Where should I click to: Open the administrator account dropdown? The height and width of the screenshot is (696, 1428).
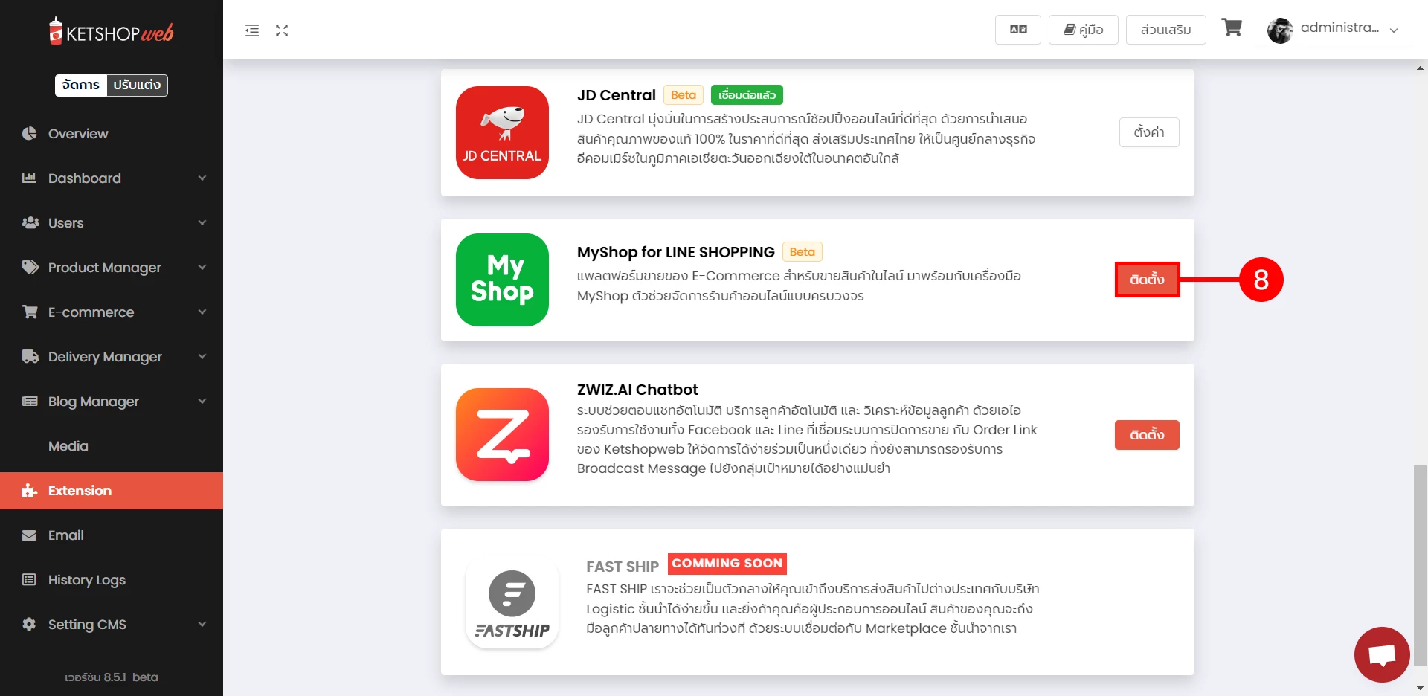[x=1334, y=30]
